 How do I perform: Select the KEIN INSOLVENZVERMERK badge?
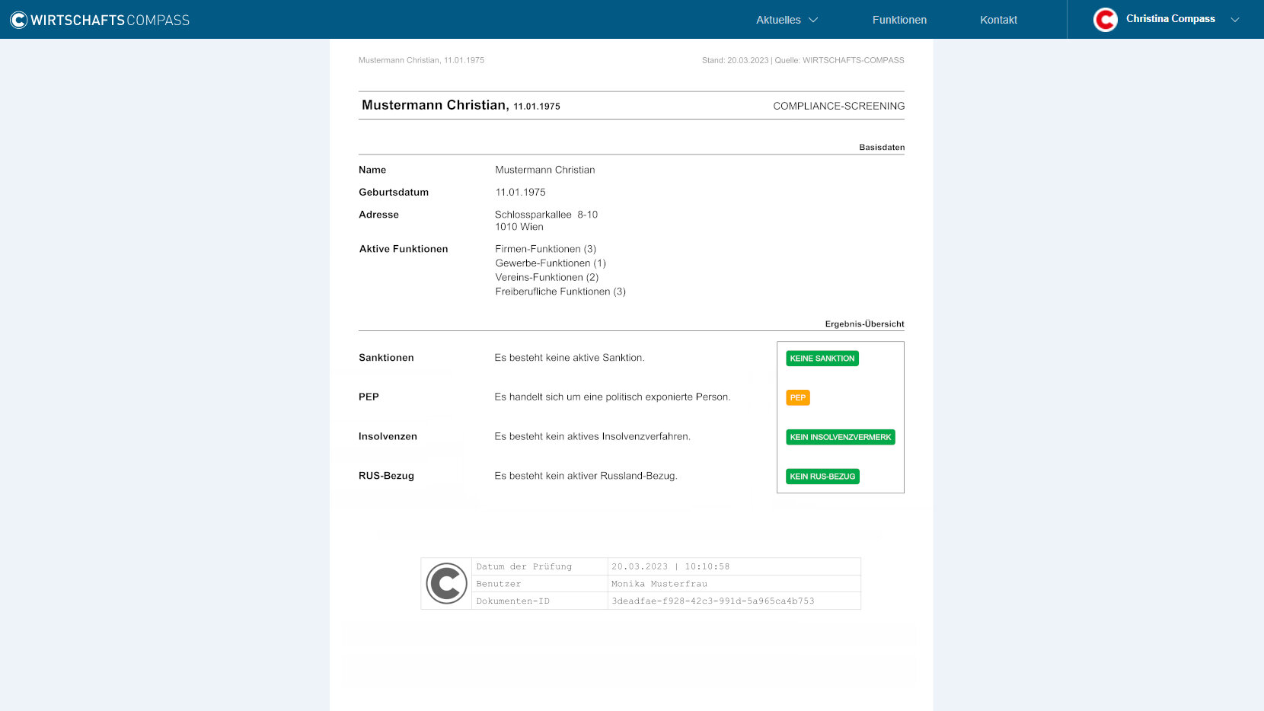(x=840, y=437)
